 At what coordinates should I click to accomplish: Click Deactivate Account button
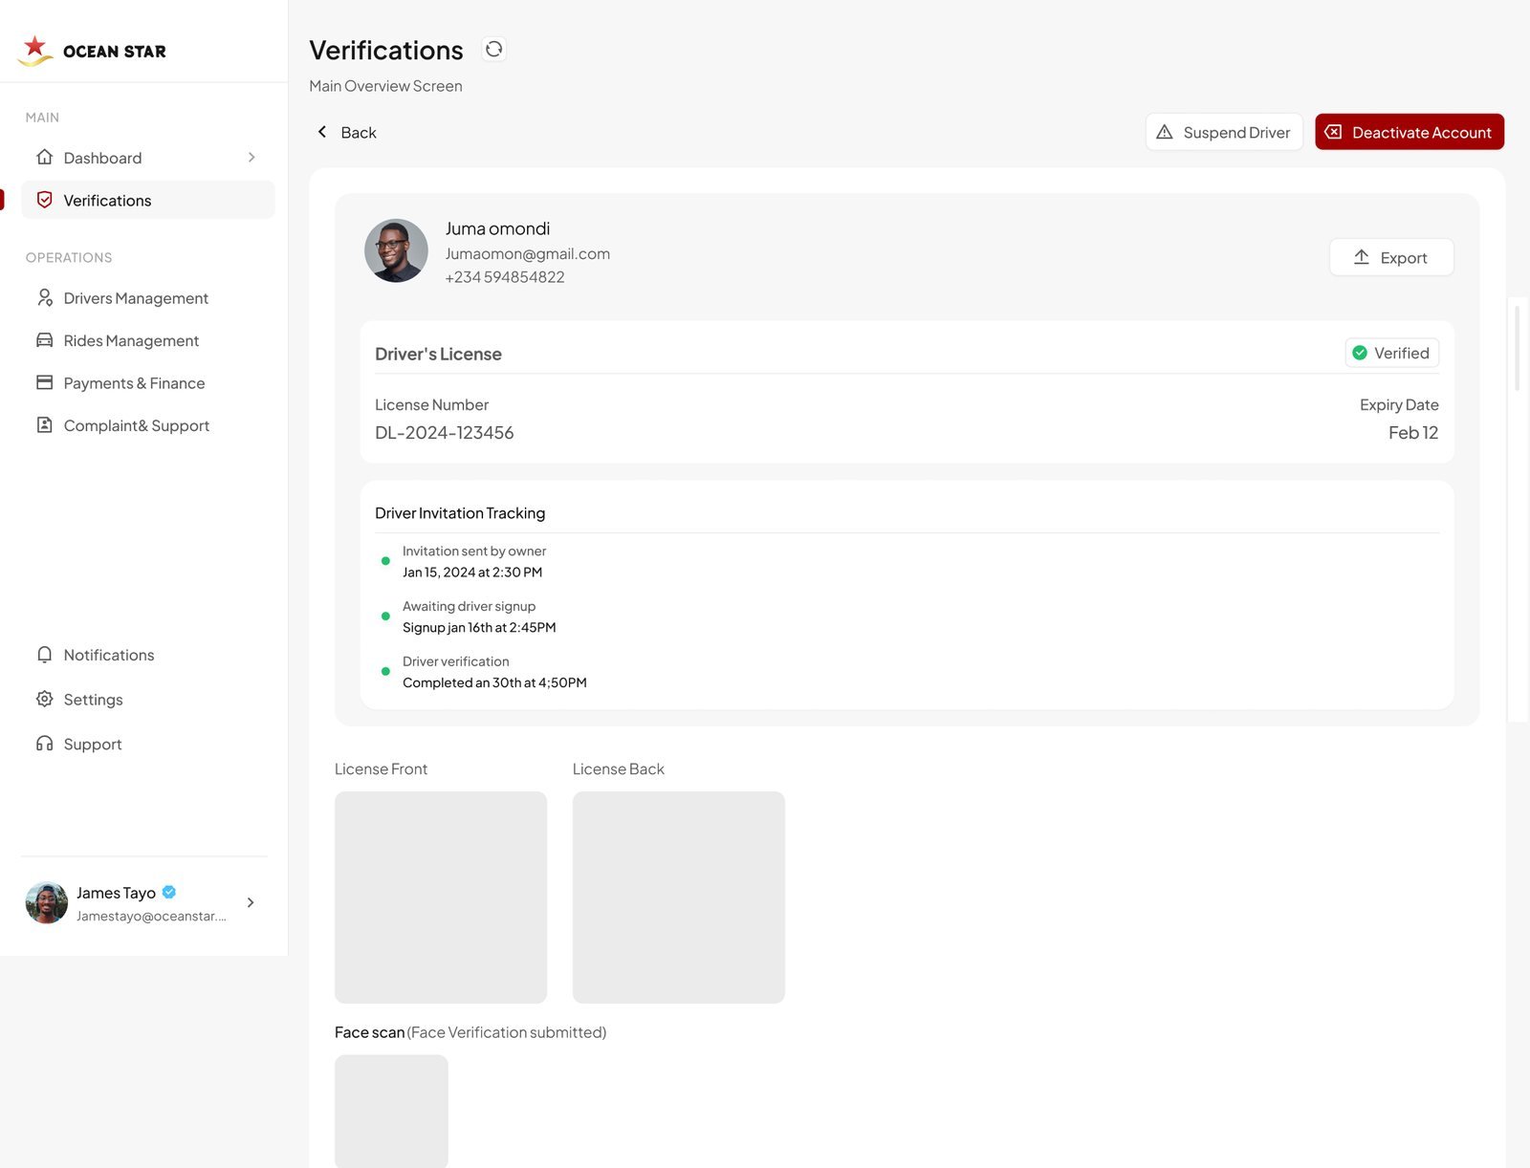pos(1409,132)
